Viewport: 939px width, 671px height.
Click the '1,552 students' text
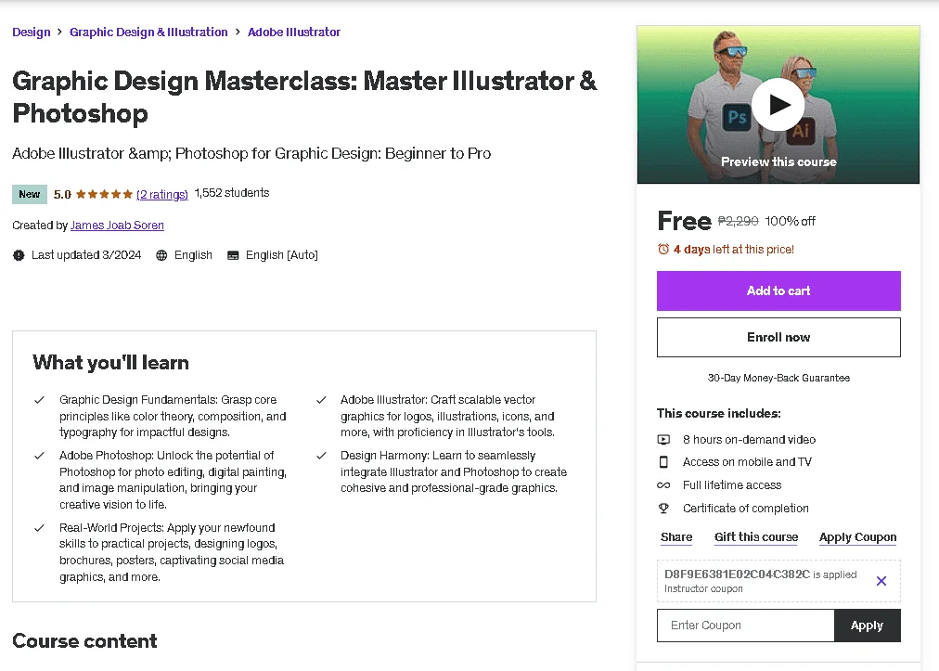[232, 193]
